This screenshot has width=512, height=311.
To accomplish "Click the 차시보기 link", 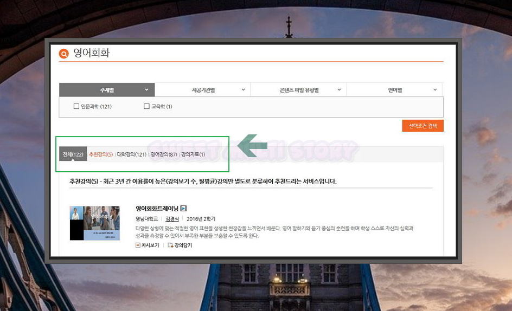I will [150, 245].
